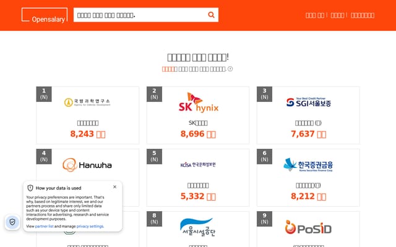
Task: Click rank badge number 6
Action: pos(264,156)
